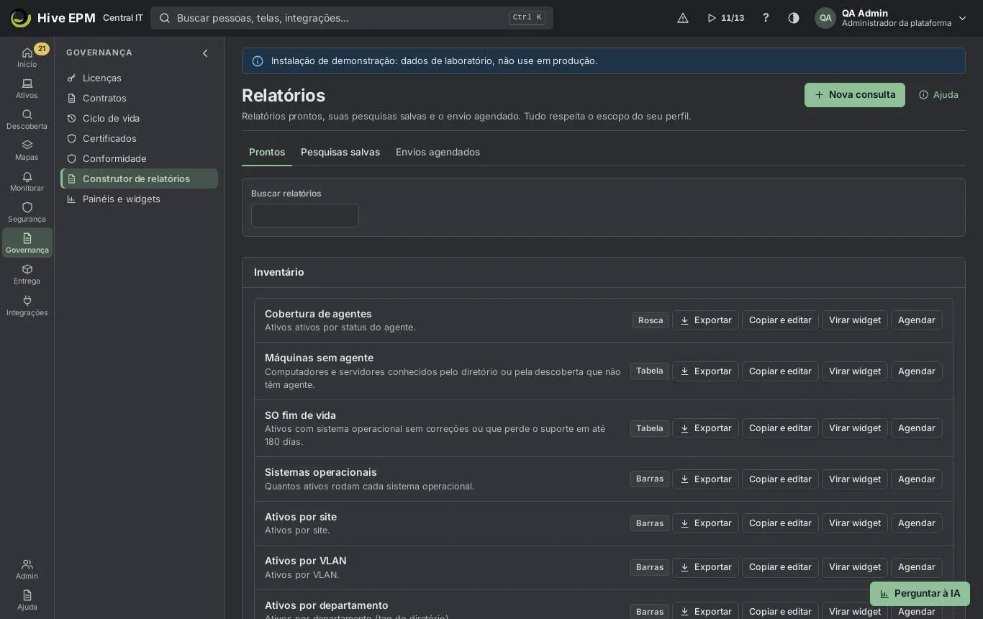Open Painéis e widgets menu item
Viewport: 983px width, 619px height.
139,199
